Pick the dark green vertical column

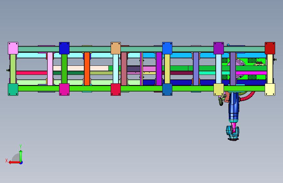coord(64,69)
